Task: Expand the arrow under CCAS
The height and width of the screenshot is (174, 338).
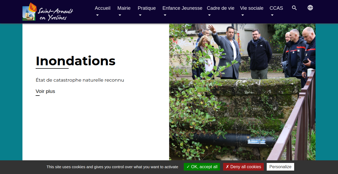Action: [x=272, y=15]
